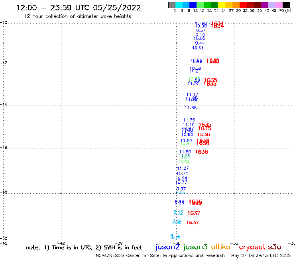Select the orange 'altika' legend label
This screenshot has width=295, height=259.
click(220, 247)
